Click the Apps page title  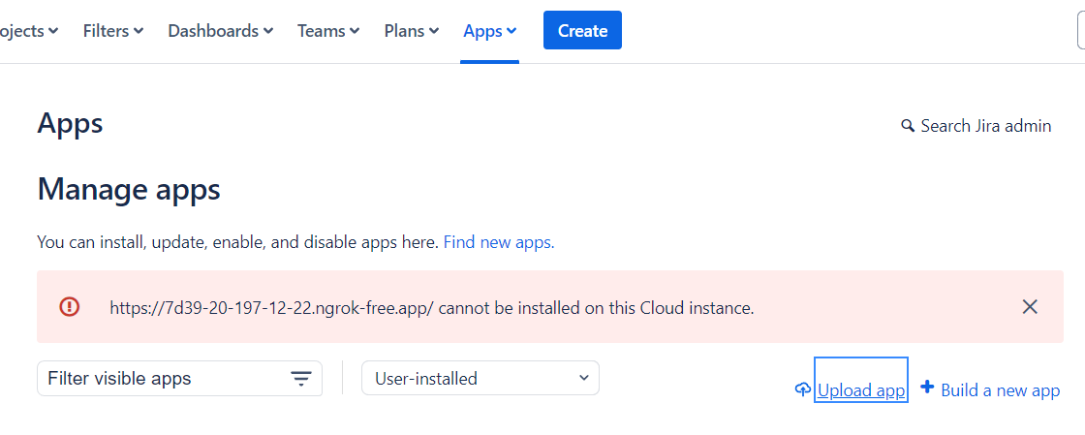tap(70, 124)
